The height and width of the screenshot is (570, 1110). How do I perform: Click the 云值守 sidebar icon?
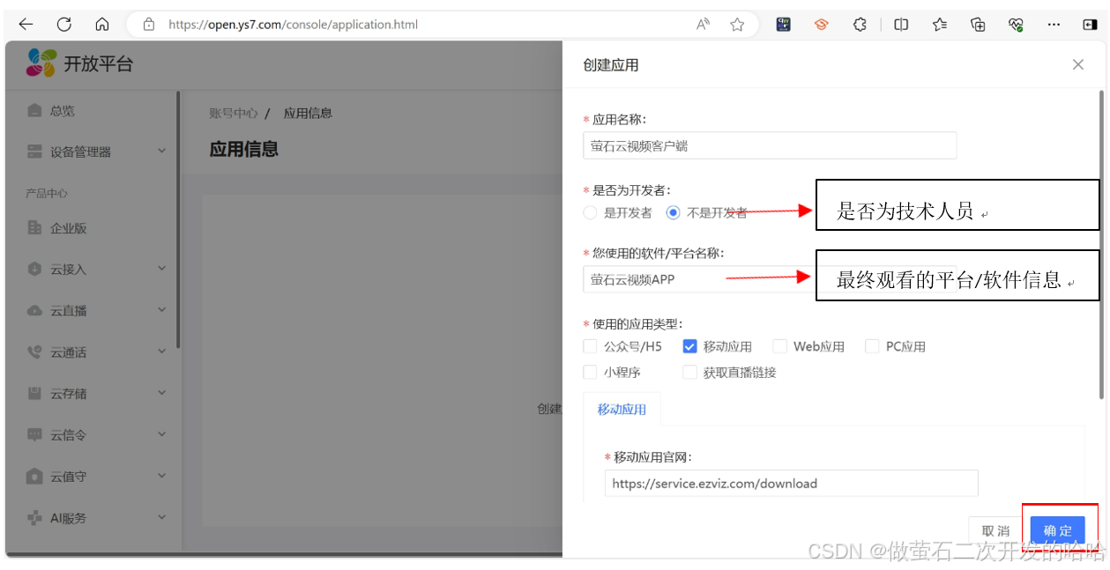(34, 477)
